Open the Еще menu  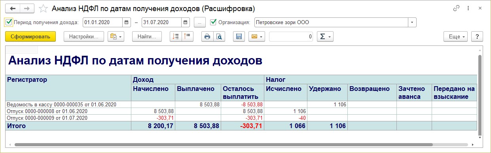456,36
